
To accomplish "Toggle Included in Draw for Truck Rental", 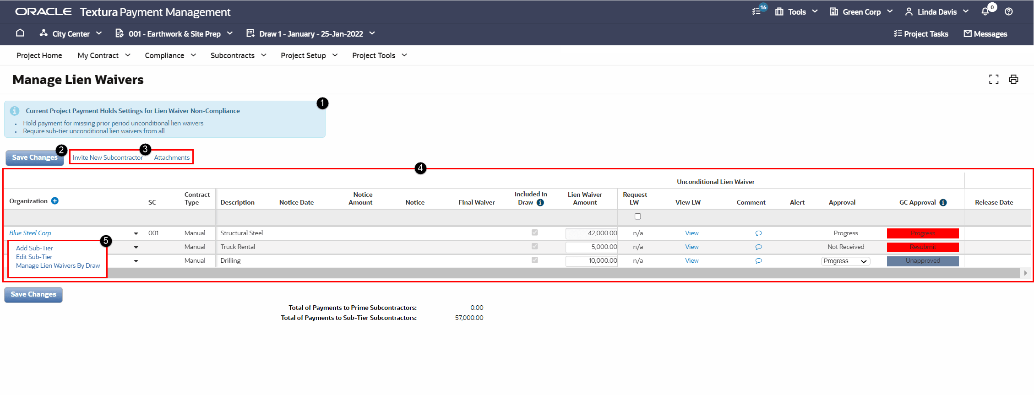I will point(535,246).
